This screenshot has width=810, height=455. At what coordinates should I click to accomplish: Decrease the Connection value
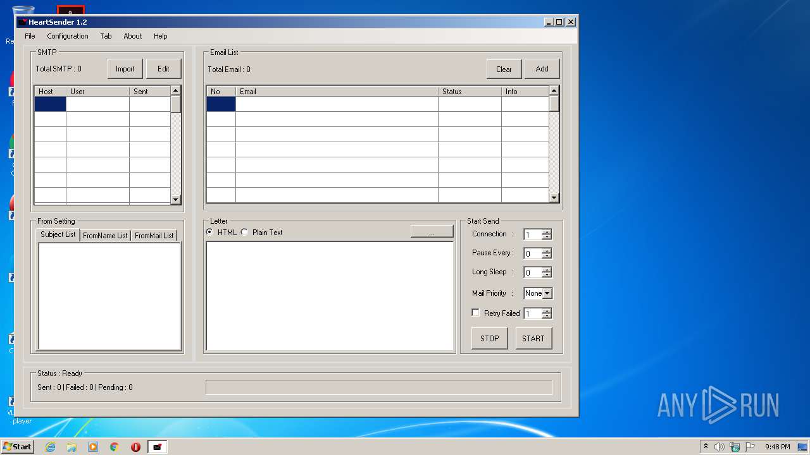[547, 237]
